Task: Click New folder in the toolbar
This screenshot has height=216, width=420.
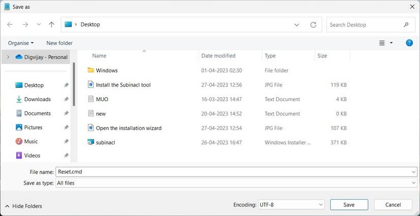Action: [60, 43]
